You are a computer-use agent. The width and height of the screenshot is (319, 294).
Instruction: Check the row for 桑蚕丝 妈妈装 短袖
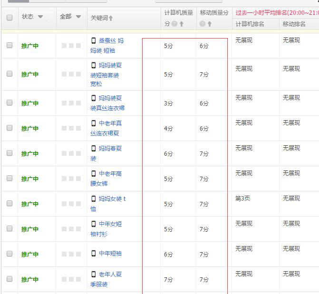tap(10, 45)
